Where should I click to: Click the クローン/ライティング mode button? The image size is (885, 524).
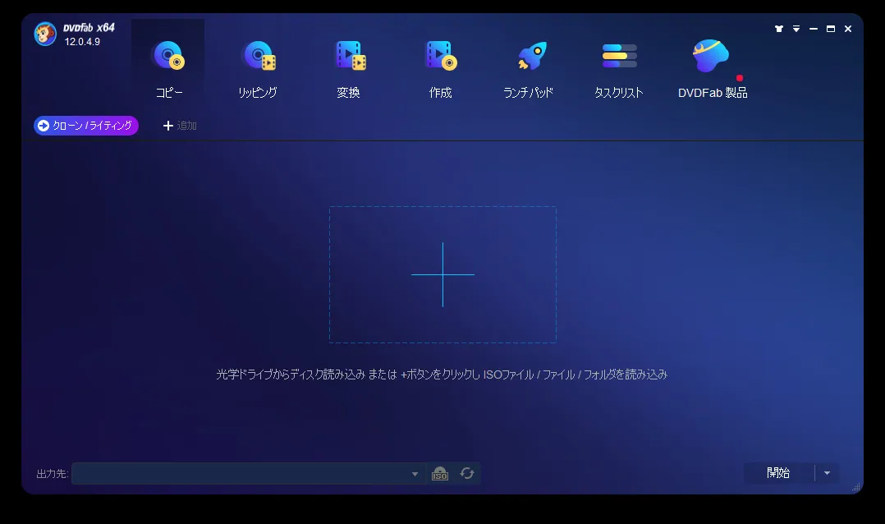85,126
